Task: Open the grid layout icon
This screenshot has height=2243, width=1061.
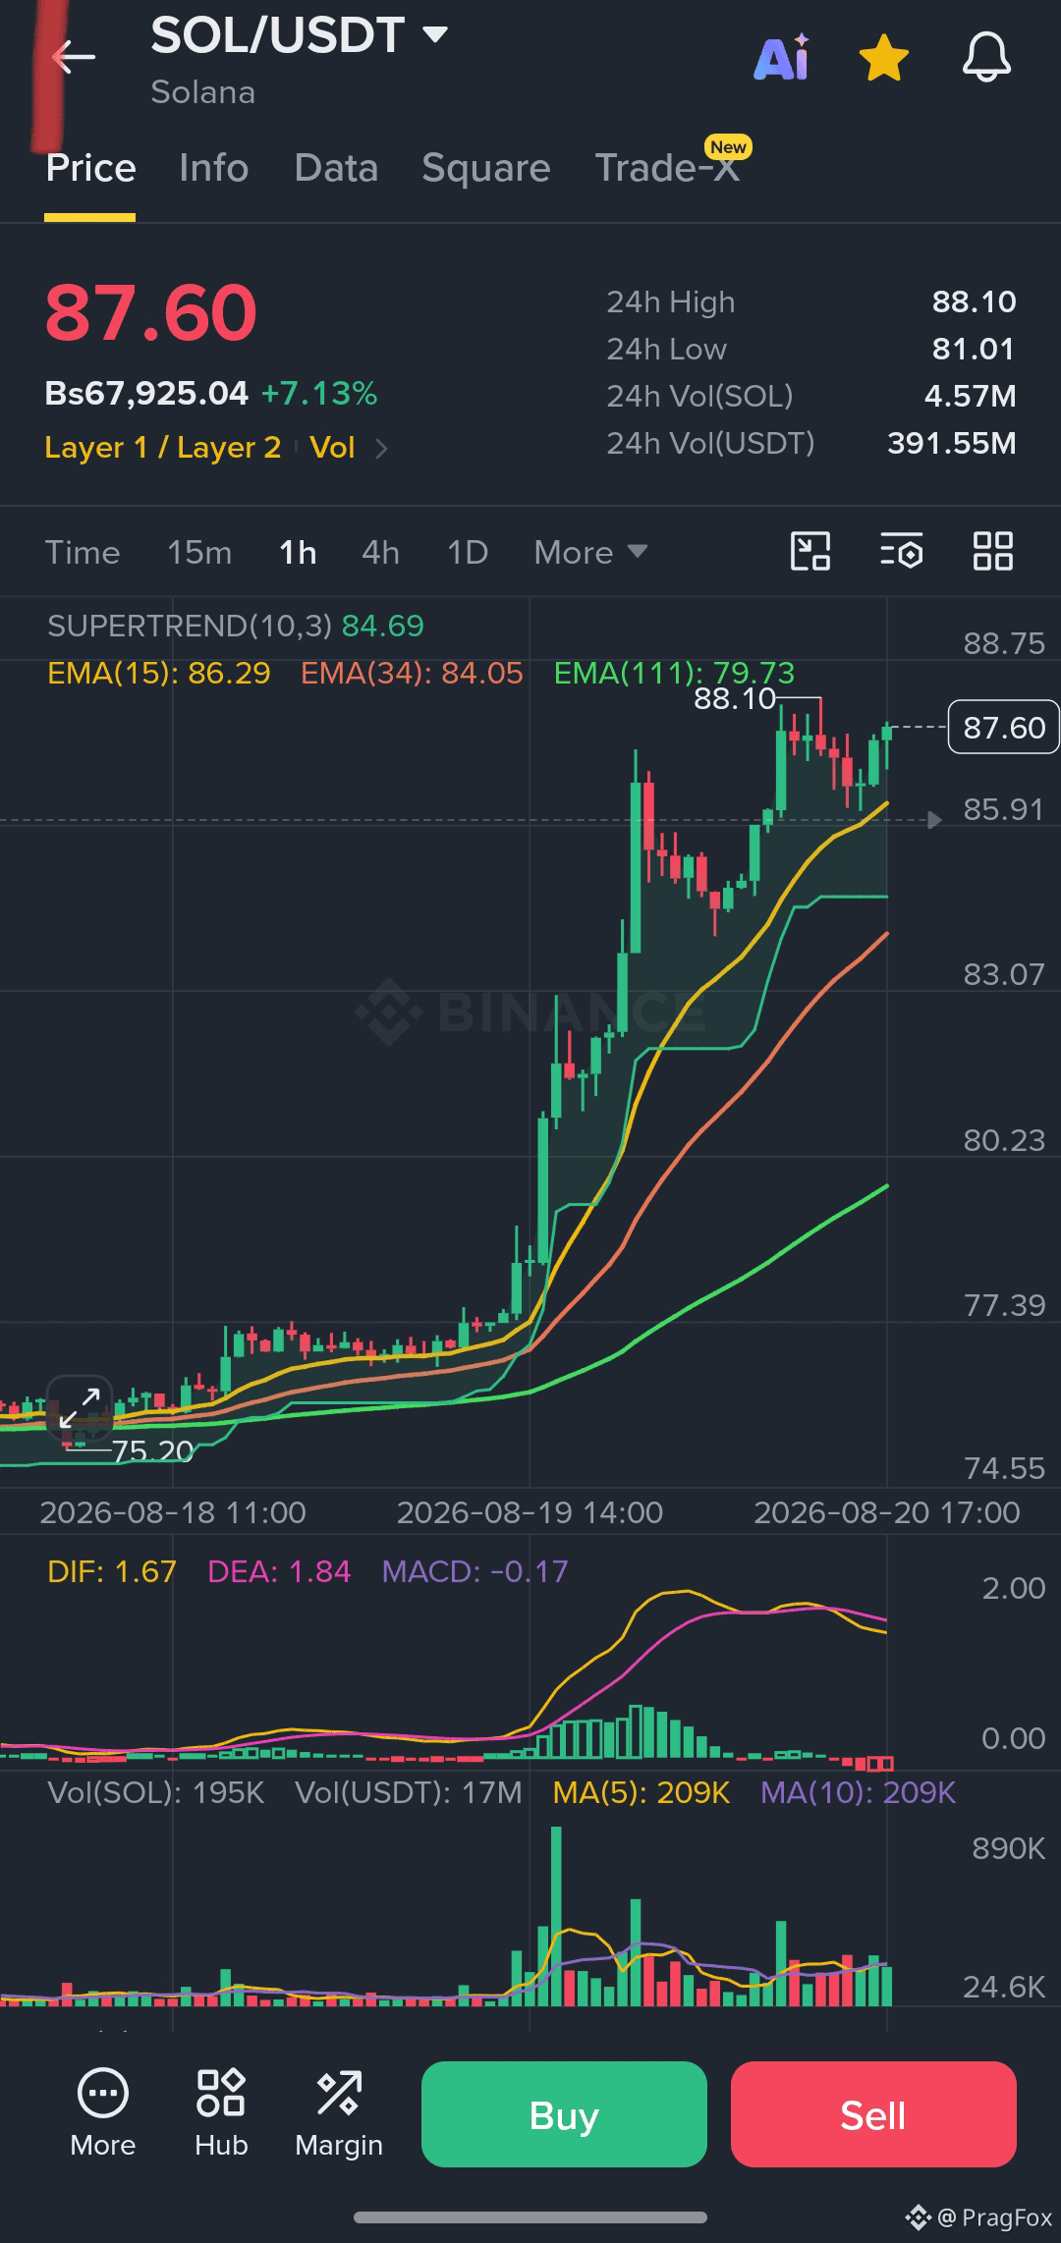Action: pyautogui.click(x=992, y=551)
